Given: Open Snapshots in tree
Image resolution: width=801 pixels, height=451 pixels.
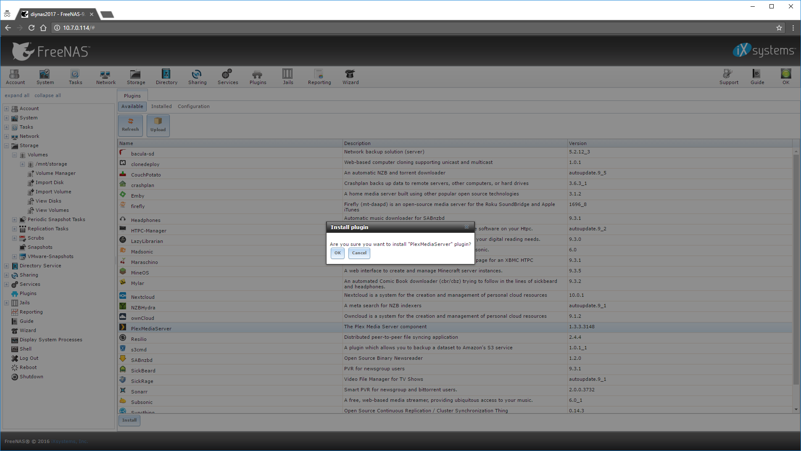Looking at the screenshot, I should pyautogui.click(x=40, y=247).
